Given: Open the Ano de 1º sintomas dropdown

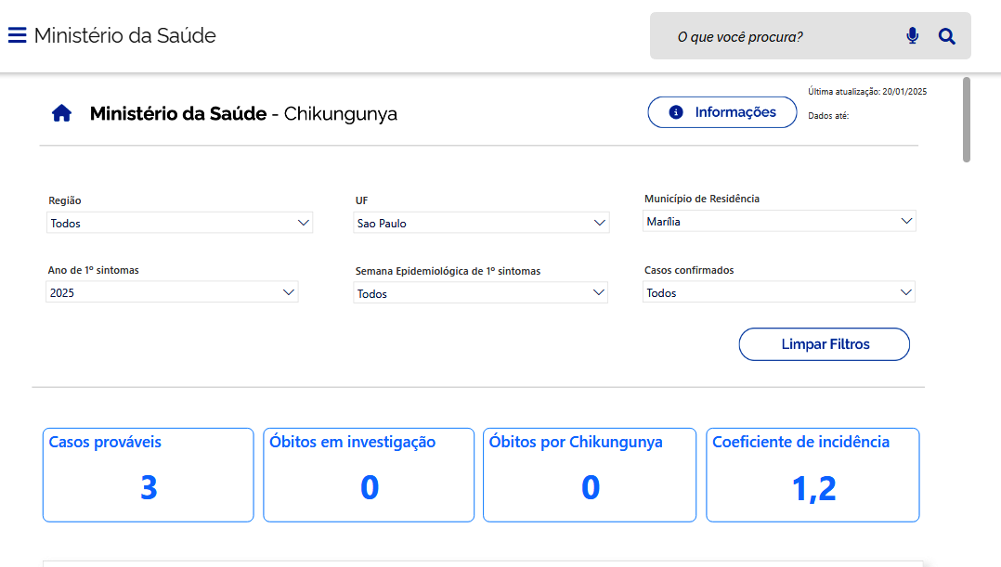Looking at the screenshot, I should pyautogui.click(x=172, y=292).
